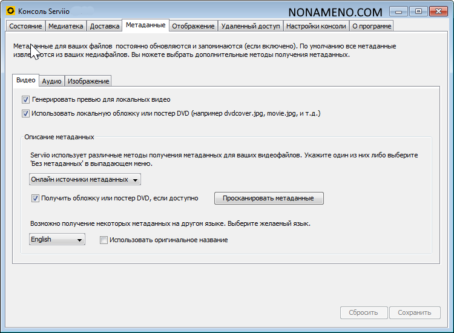This screenshot has height=333, width=454.
Task: Open the Состояние tab
Action: (25, 26)
